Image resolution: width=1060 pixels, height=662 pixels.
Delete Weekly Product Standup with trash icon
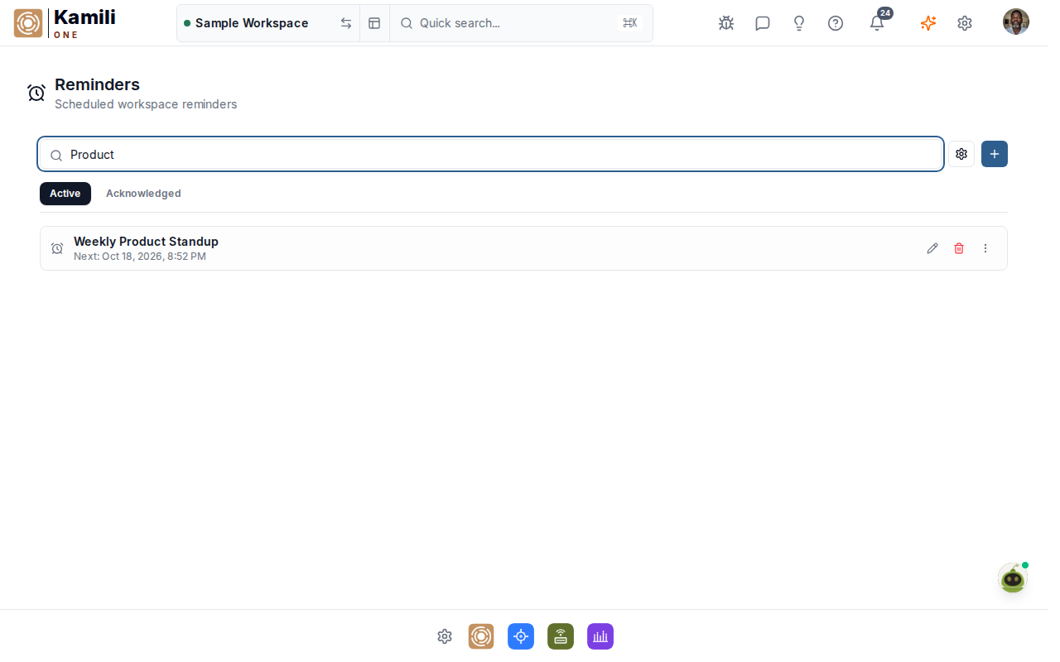tap(959, 248)
